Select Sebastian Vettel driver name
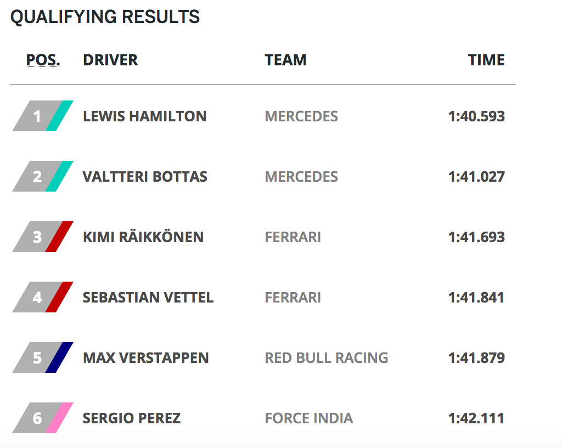The width and height of the screenshot is (562, 448). click(148, 298)
